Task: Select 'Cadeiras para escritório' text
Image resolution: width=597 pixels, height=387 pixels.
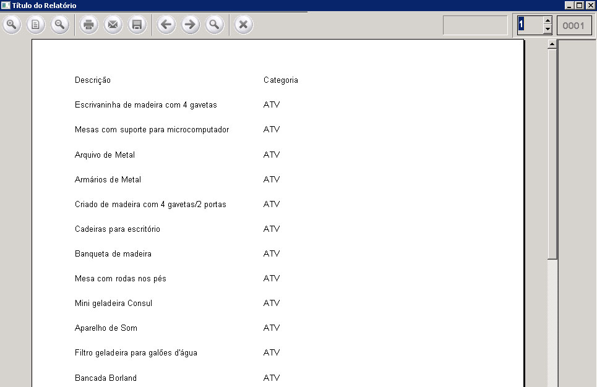Action: click(118, 229)
